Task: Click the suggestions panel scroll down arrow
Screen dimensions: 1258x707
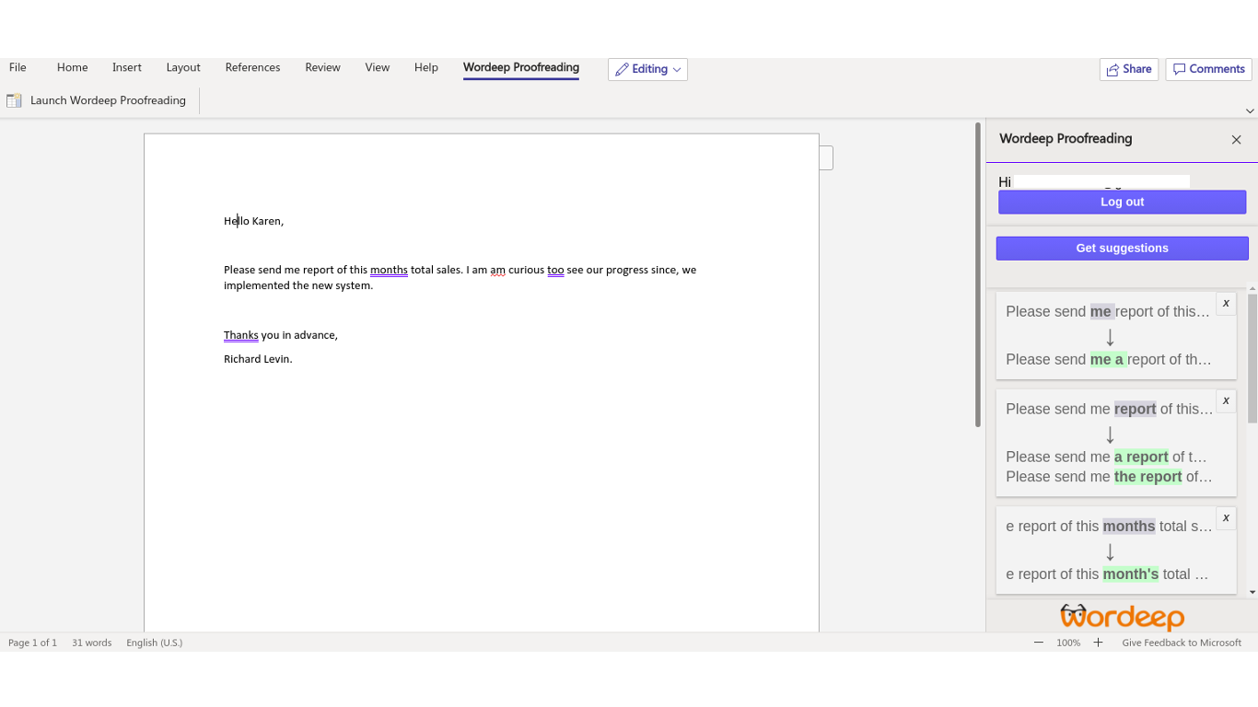Action: [x=1252, y=592]
